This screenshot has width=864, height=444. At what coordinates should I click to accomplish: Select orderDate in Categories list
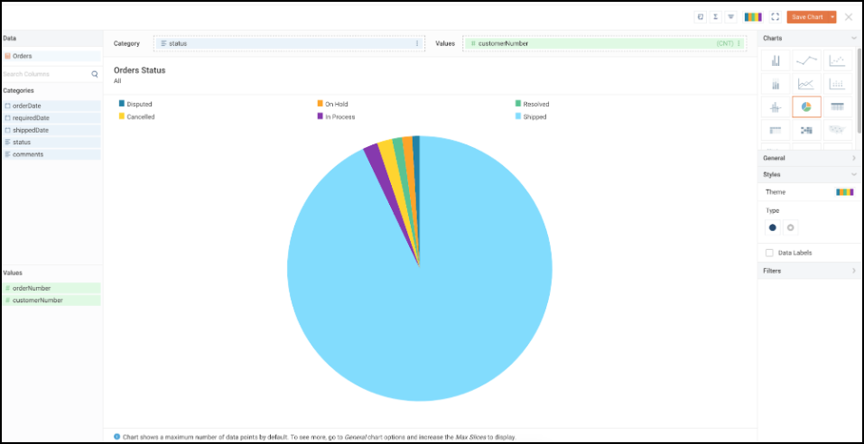click(51, 106)
